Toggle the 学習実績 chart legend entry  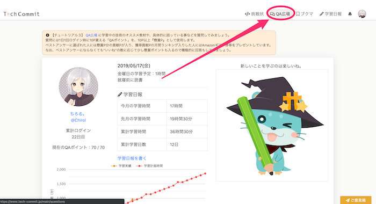pos(121,166)
